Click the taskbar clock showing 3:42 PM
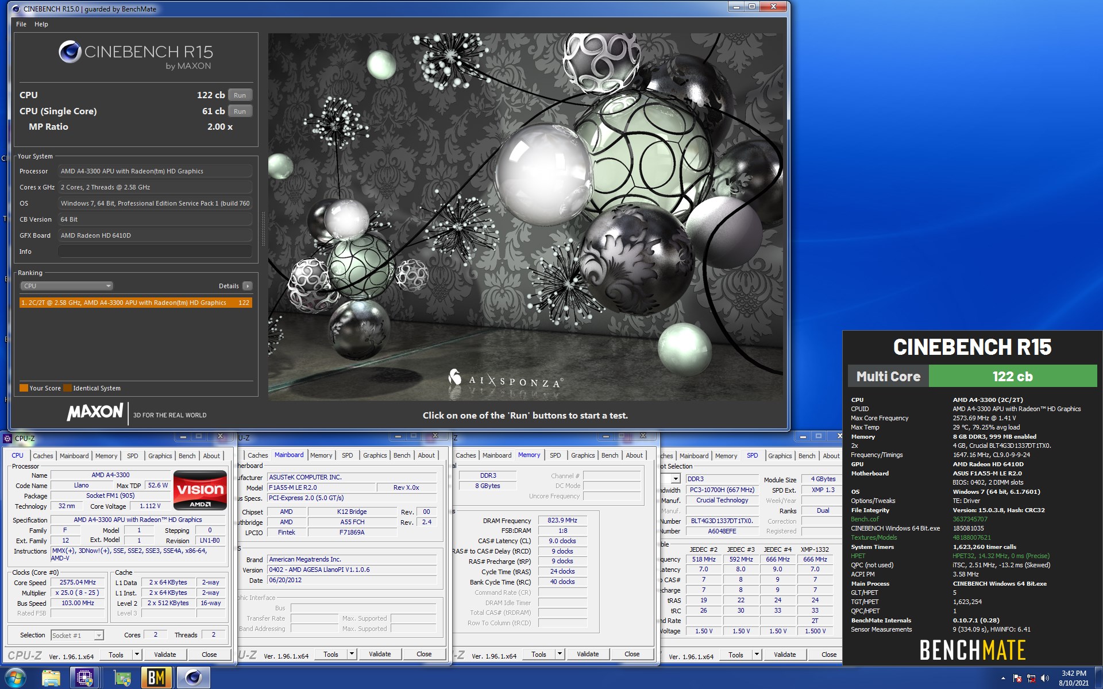Screen dimensions: 1103x689 pyautogui.click(x=1074, y=678)
